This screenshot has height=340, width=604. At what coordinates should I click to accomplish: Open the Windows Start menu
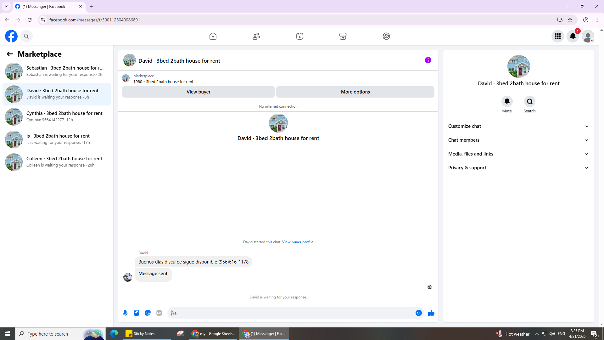click(8, 334)
